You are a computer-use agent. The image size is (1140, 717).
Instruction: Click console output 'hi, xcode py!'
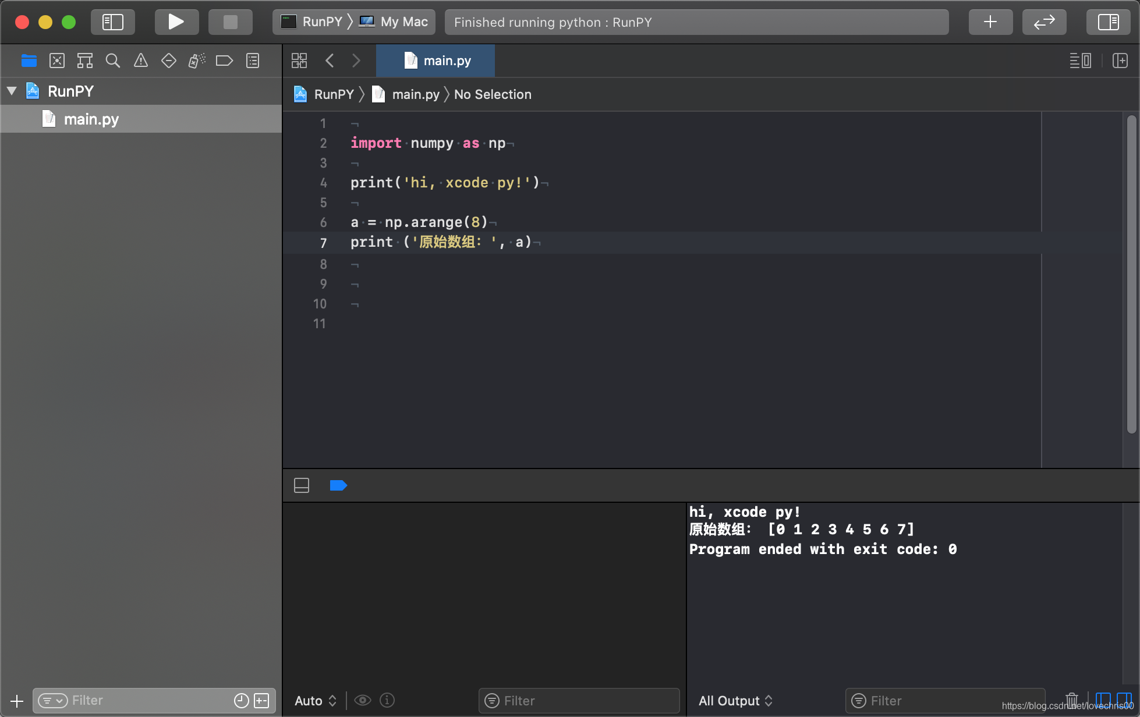(x=745, y=512)
